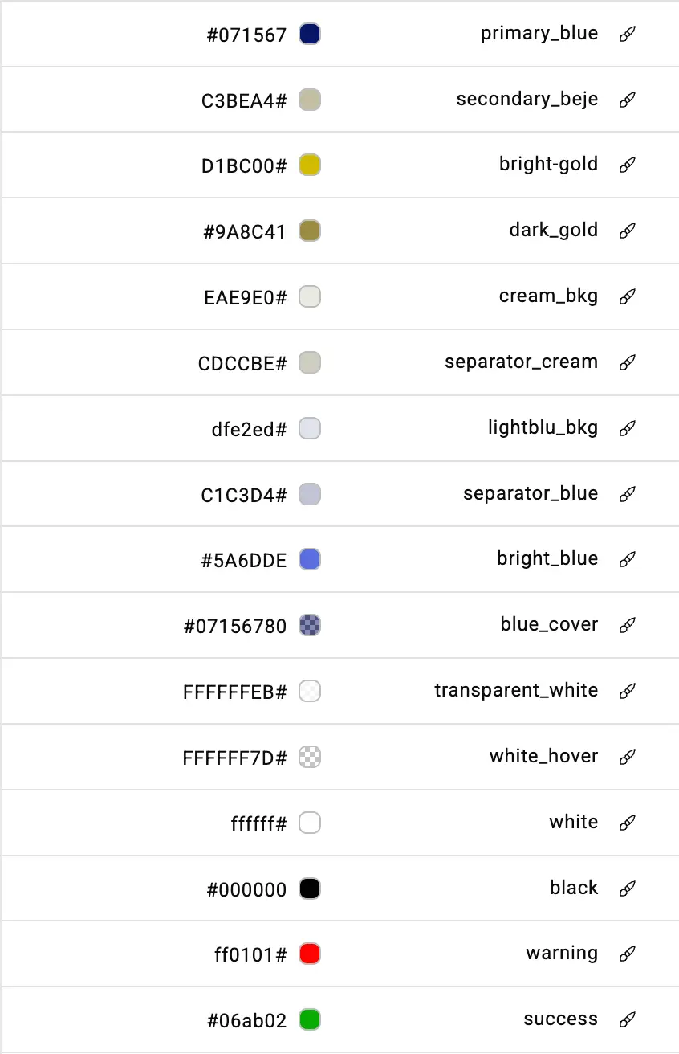Image resolution: width=679 pixels, height=1054 pixels.
Task: Select the separator_cream color name
Action: 522,362
